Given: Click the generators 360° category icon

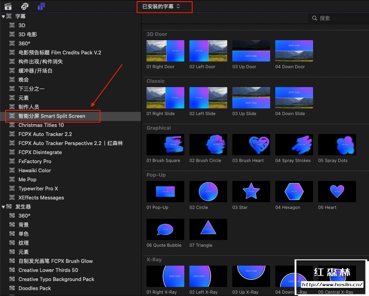Looking at the screenshot, I should [x=12, y=216].
